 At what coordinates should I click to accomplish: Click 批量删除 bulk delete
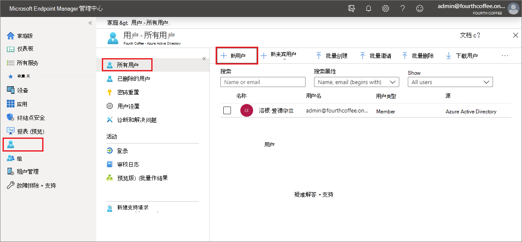tap(418, 56)
